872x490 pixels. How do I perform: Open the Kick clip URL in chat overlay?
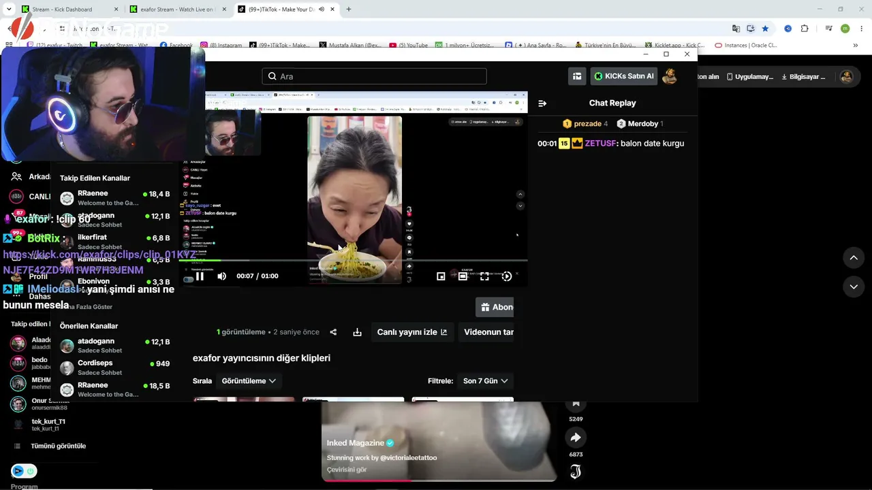99,262
